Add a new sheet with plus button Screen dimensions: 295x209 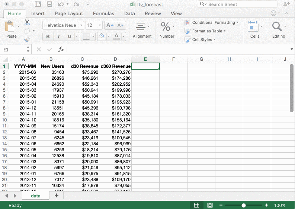tap(56, 196)
